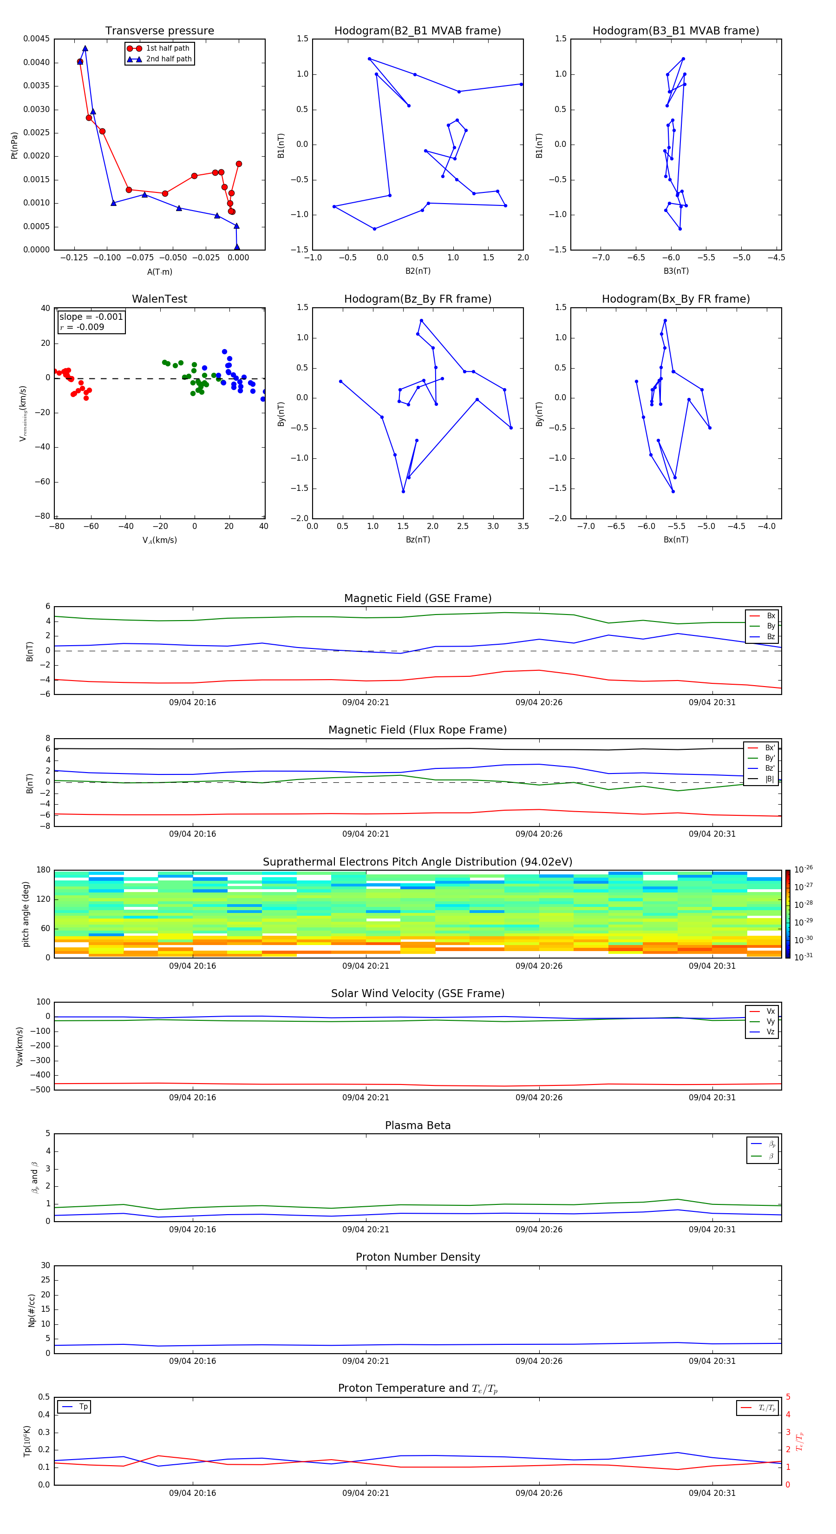Click the Vsw(km/s) y-axis label
836x1534 pixels.
[19, 1046]
